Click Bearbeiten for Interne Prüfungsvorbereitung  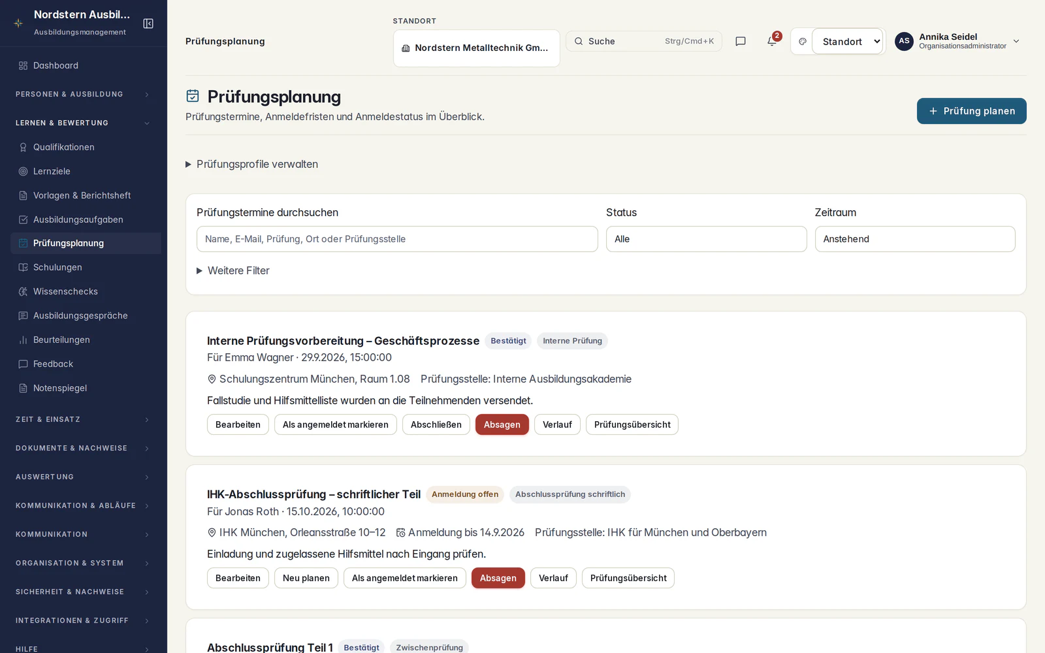(x=238, y=424)
